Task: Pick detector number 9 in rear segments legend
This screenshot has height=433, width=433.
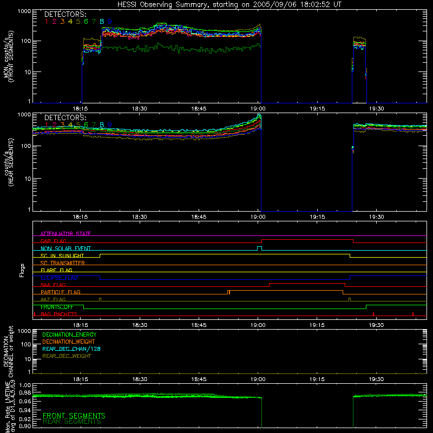Action: [x=110, y=125]
